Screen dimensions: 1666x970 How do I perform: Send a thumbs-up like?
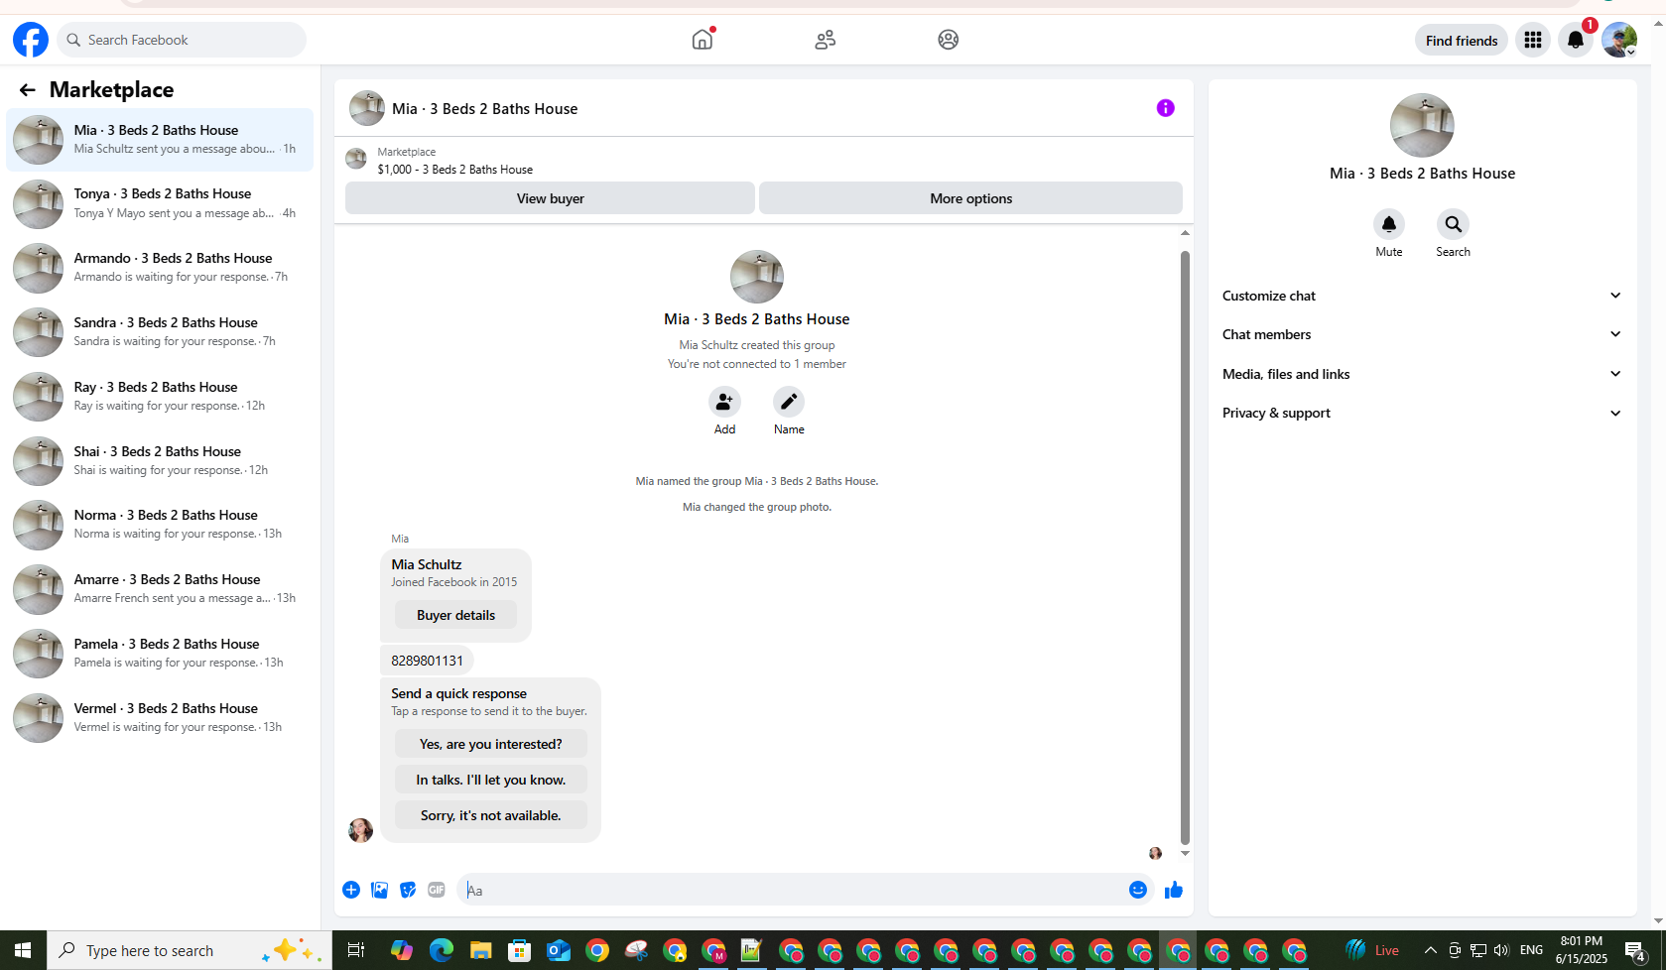coord(1174,890)
